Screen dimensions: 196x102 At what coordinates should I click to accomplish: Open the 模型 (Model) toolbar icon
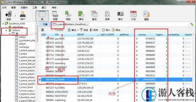click(x=146, y=15)
